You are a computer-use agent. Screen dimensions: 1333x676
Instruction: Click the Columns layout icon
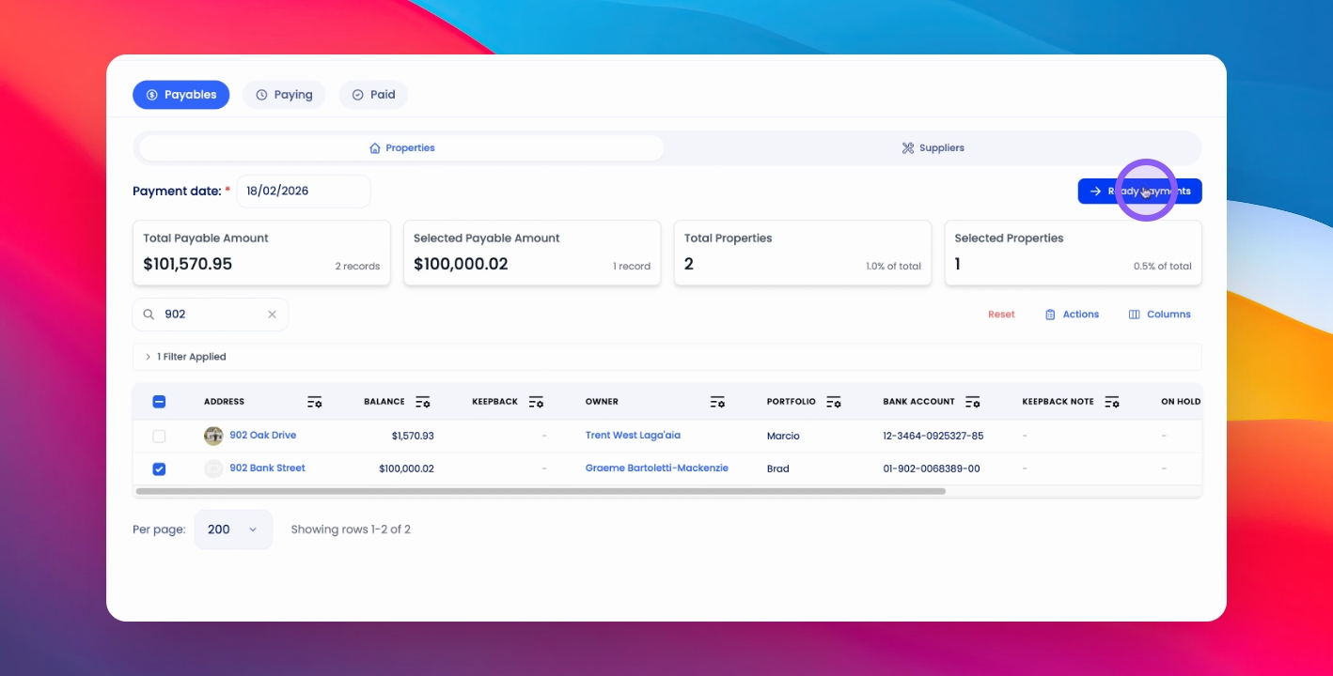(1135, 315)
